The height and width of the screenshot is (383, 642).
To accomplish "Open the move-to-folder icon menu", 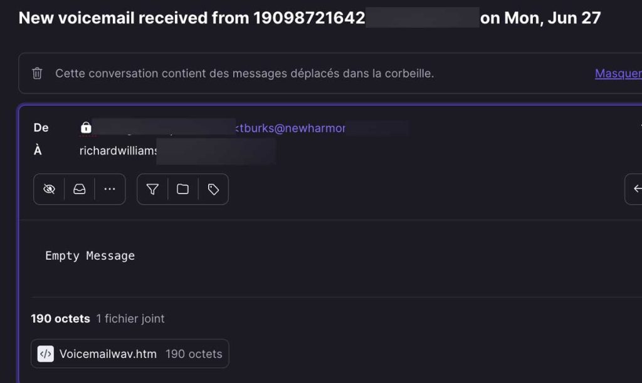I will point(182,189).
